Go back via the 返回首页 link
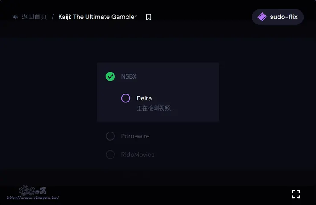Screen dimensions: 316x205 pyautogui.click(x=34, y=17)
